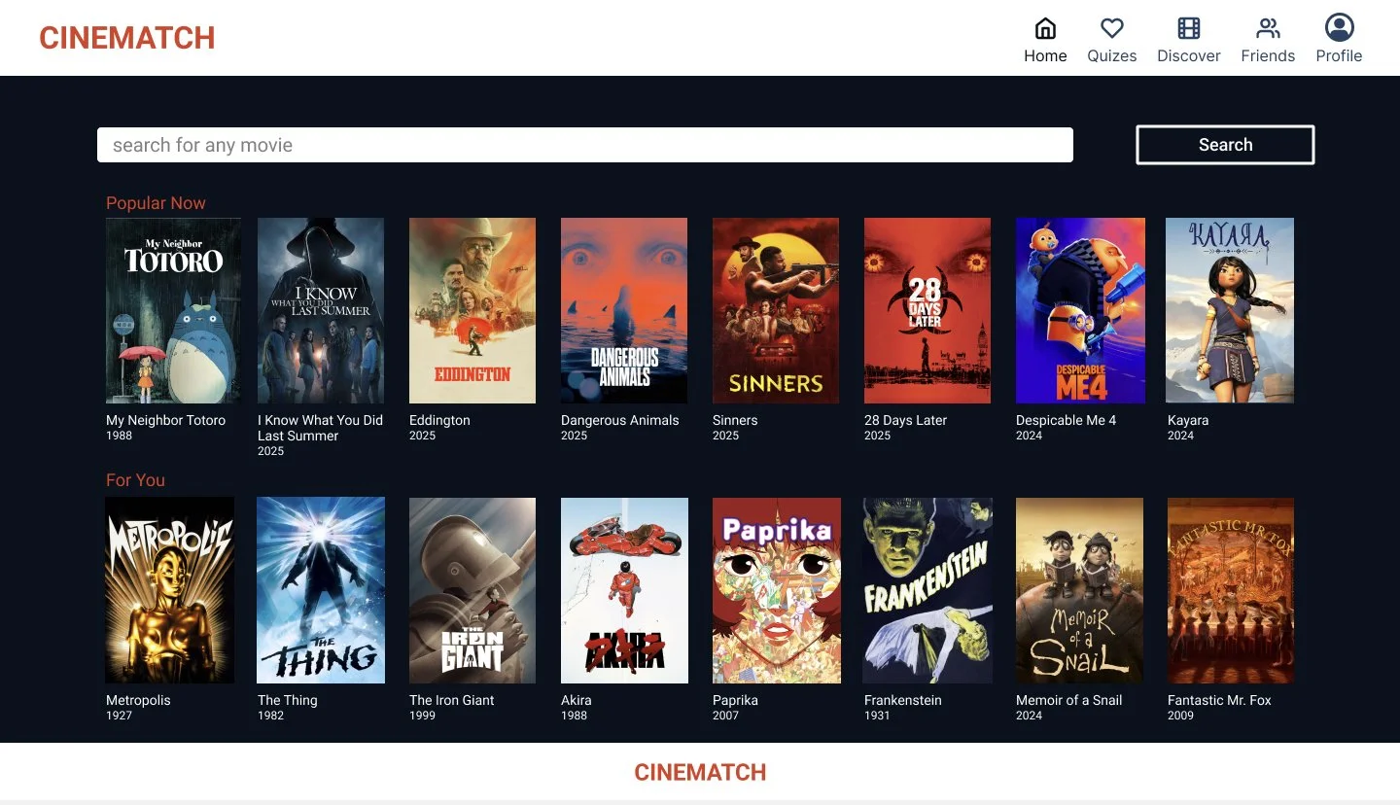
Task: Open the Dangerous Animals poster
Action: pos(624,311)
